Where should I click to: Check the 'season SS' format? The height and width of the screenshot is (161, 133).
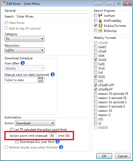click(95, 111)
